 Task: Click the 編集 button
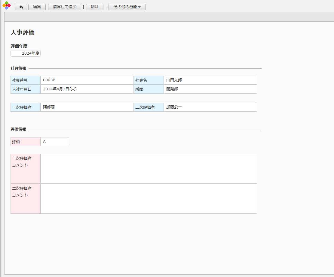[37, 7]
